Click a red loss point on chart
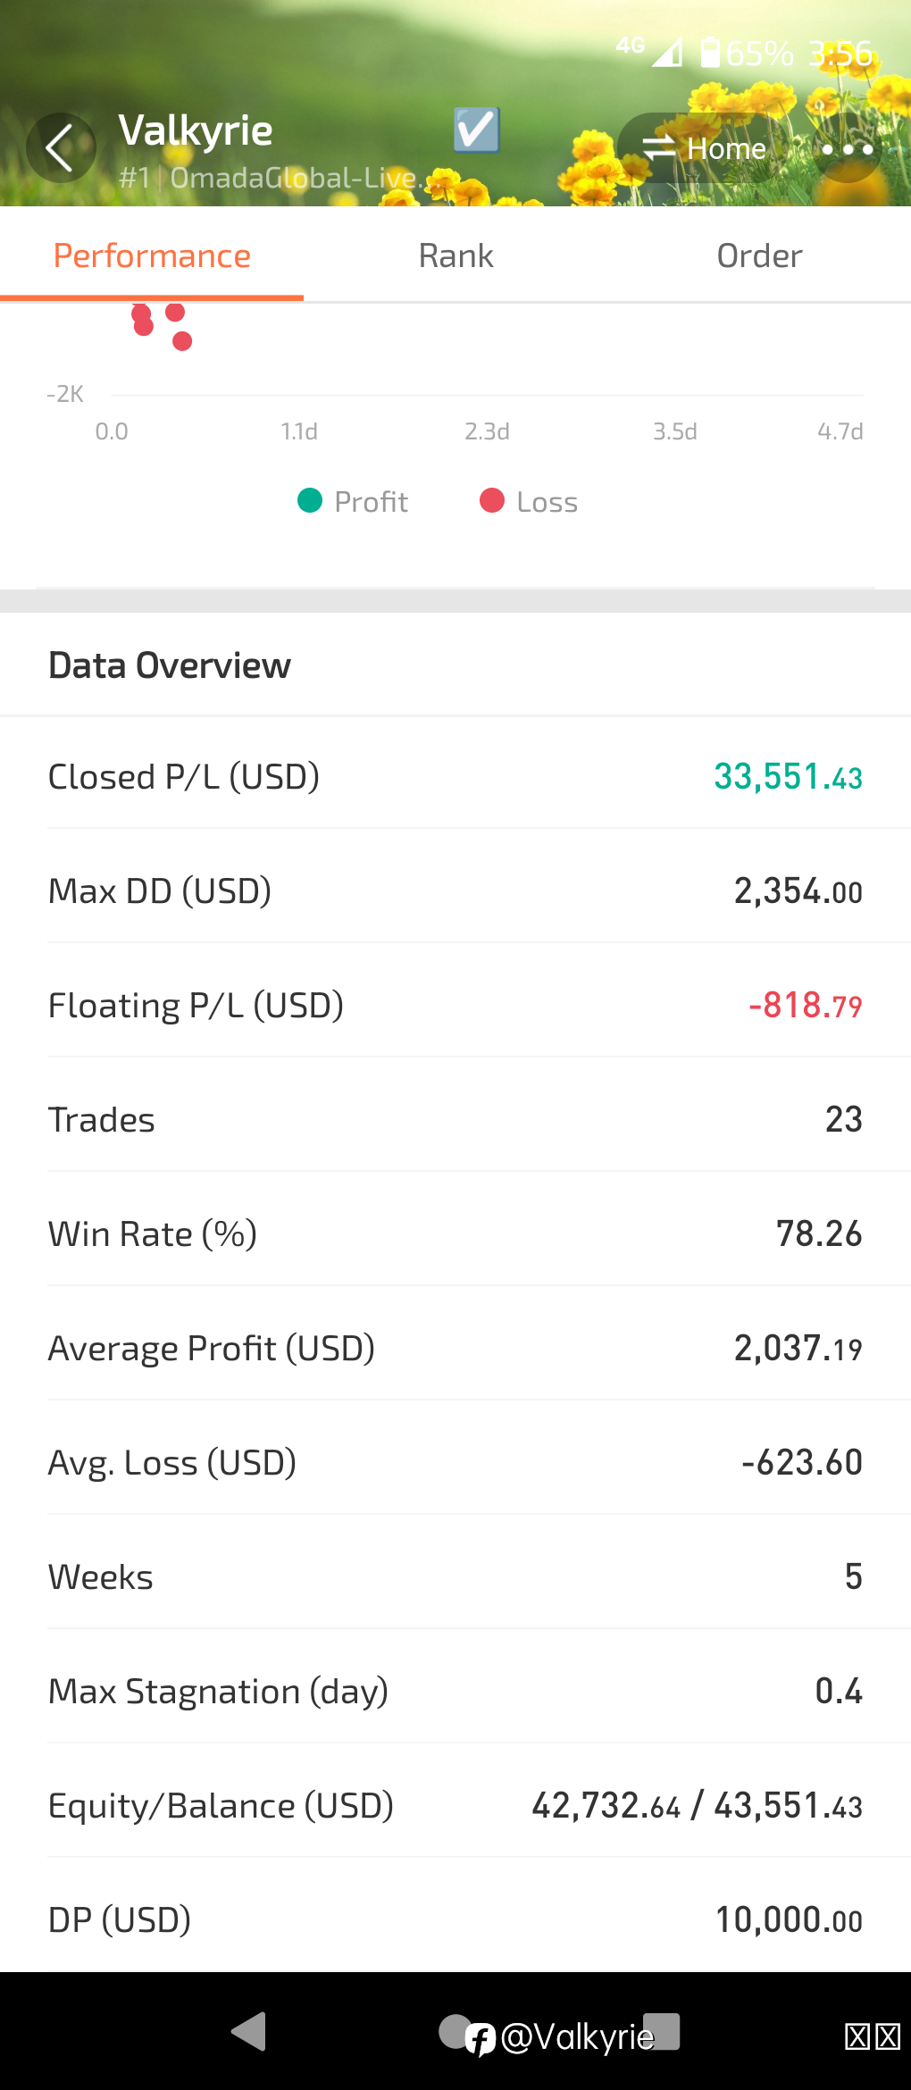 (182, 340)
